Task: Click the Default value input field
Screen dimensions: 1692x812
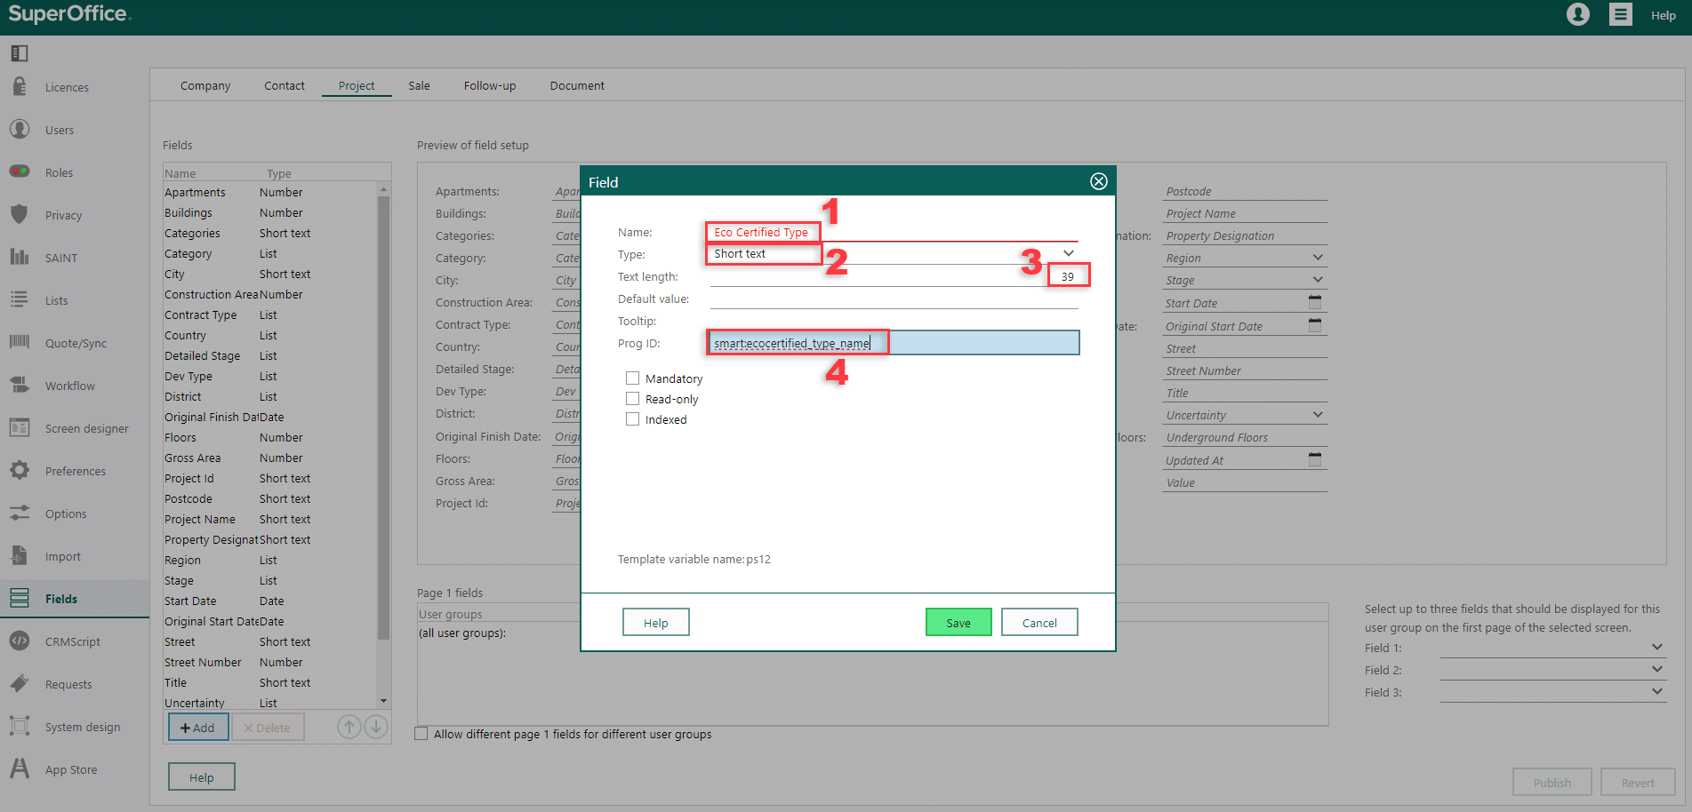Action: point(894,299)
